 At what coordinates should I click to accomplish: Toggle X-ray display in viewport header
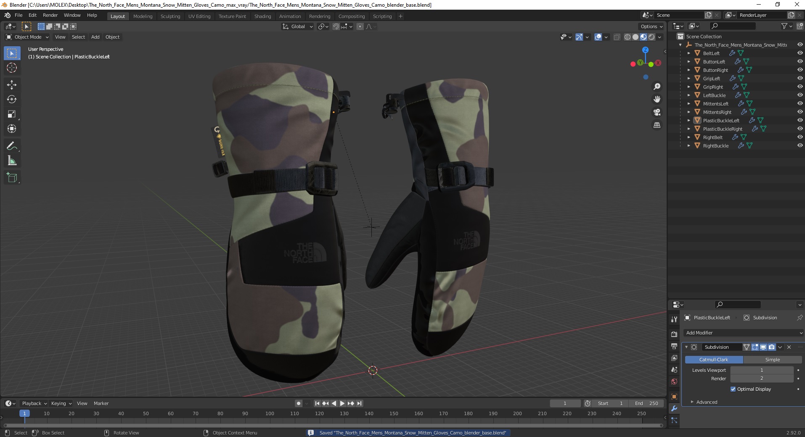coord(617,37)
